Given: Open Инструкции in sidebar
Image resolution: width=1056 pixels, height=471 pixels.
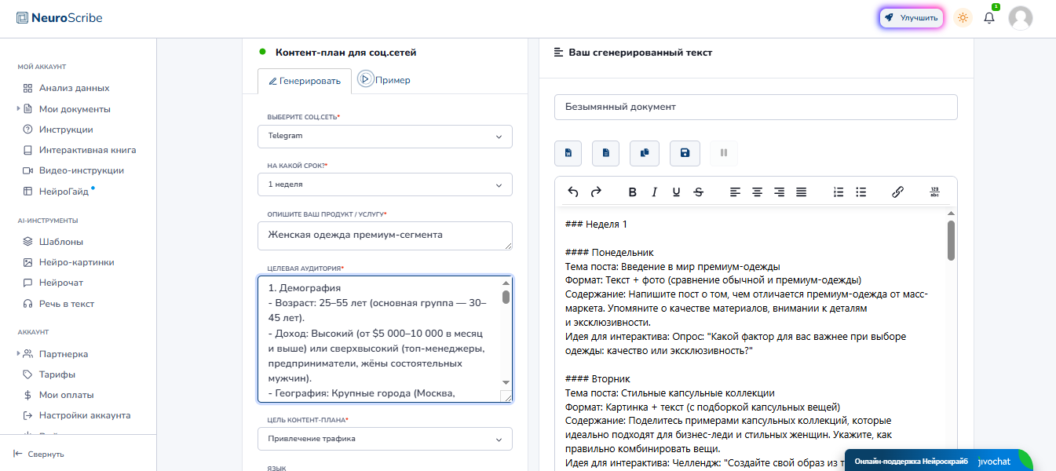Looking at the screenshot, I should point(66,130).
